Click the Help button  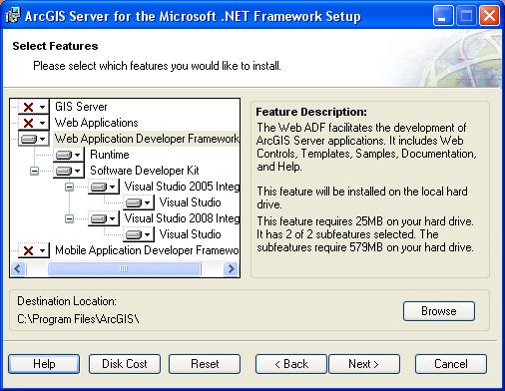click(x=44, y=364)
